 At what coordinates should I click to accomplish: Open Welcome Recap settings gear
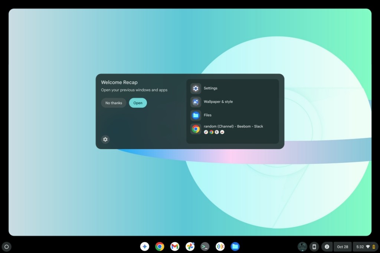coord(105,139)
